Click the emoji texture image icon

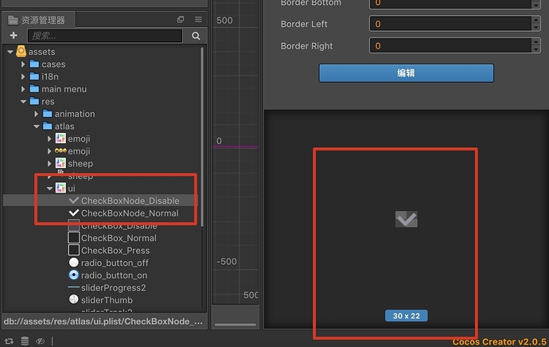coord(60,150)
